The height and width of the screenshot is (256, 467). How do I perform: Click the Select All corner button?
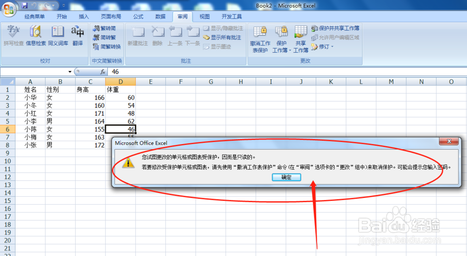tap(8, 82)
